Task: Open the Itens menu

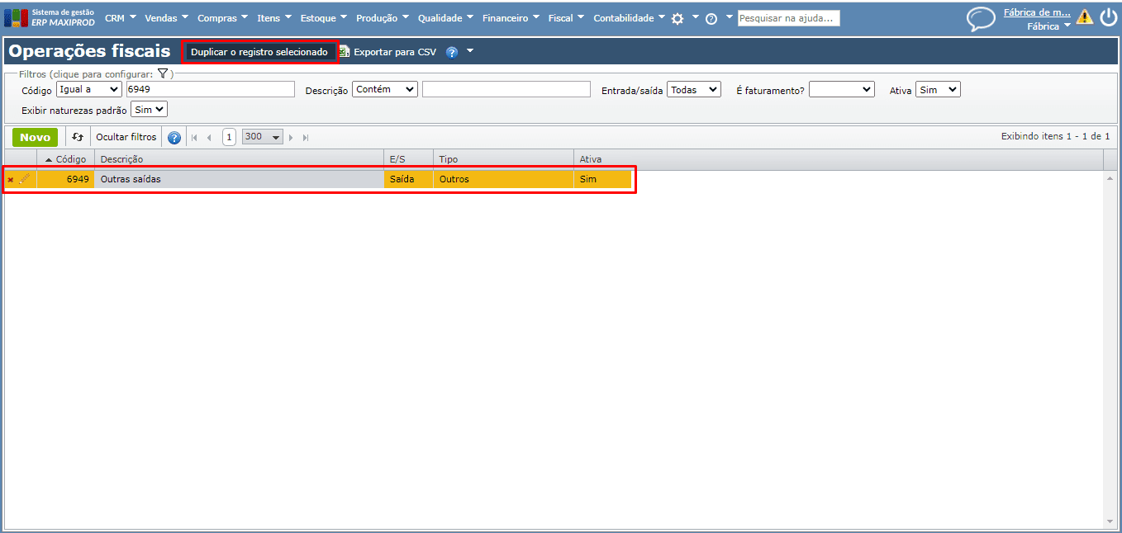Action: point(274,18)
